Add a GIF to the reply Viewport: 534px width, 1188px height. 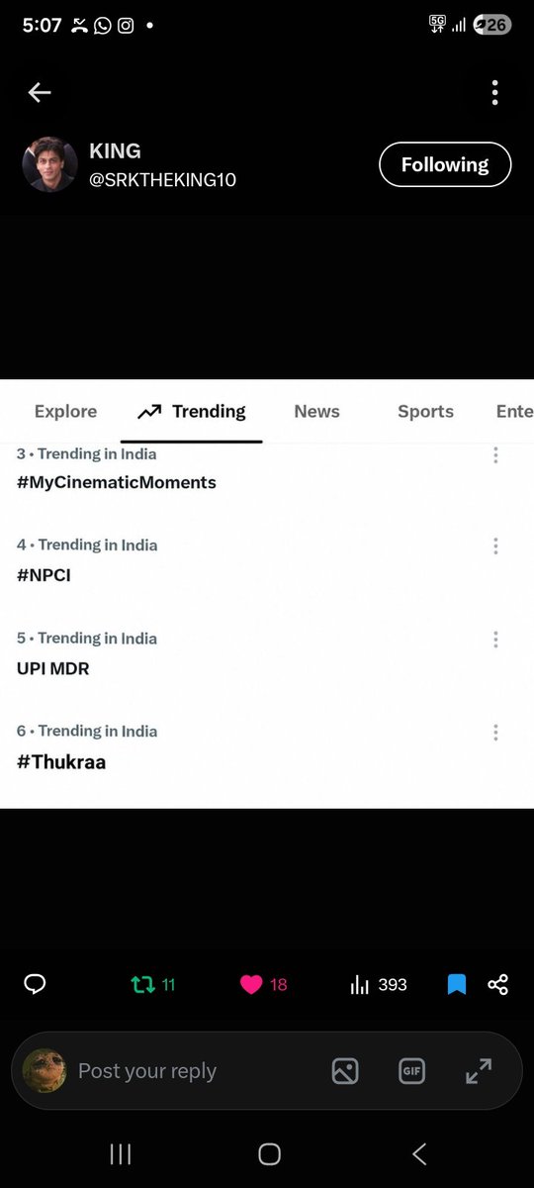(411, 1070)
